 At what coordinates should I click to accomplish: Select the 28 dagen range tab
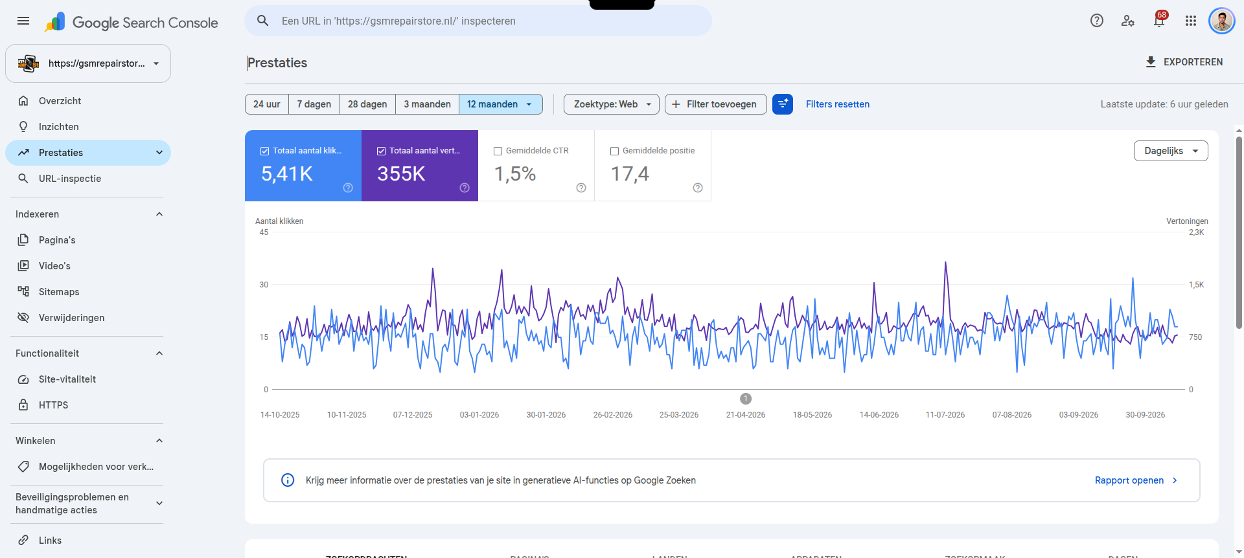(367, 104)
